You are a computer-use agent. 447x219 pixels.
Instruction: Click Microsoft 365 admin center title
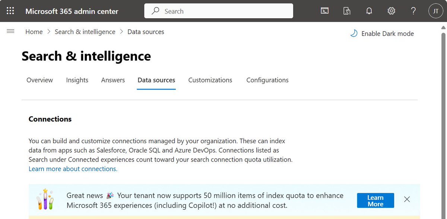click(x=72, y=11)
